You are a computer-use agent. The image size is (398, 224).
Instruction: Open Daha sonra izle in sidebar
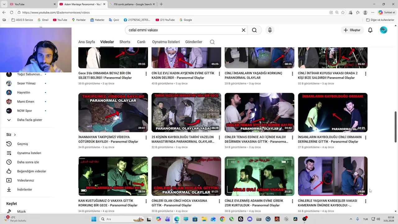28,162
